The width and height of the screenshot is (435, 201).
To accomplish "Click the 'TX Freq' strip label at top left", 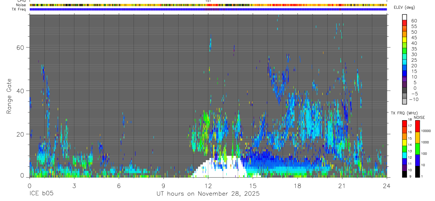I will tap(19, 9).
